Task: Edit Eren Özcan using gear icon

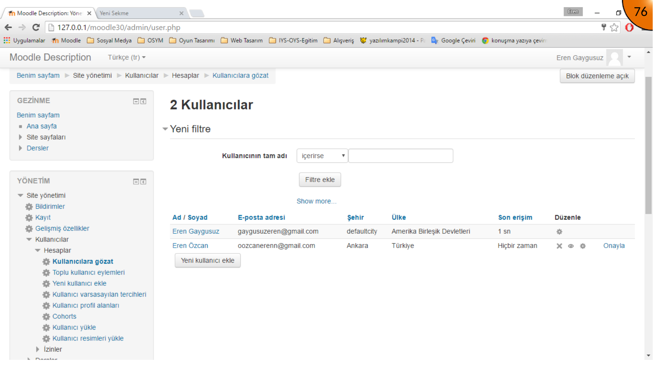Action: (x=583, y=246)
